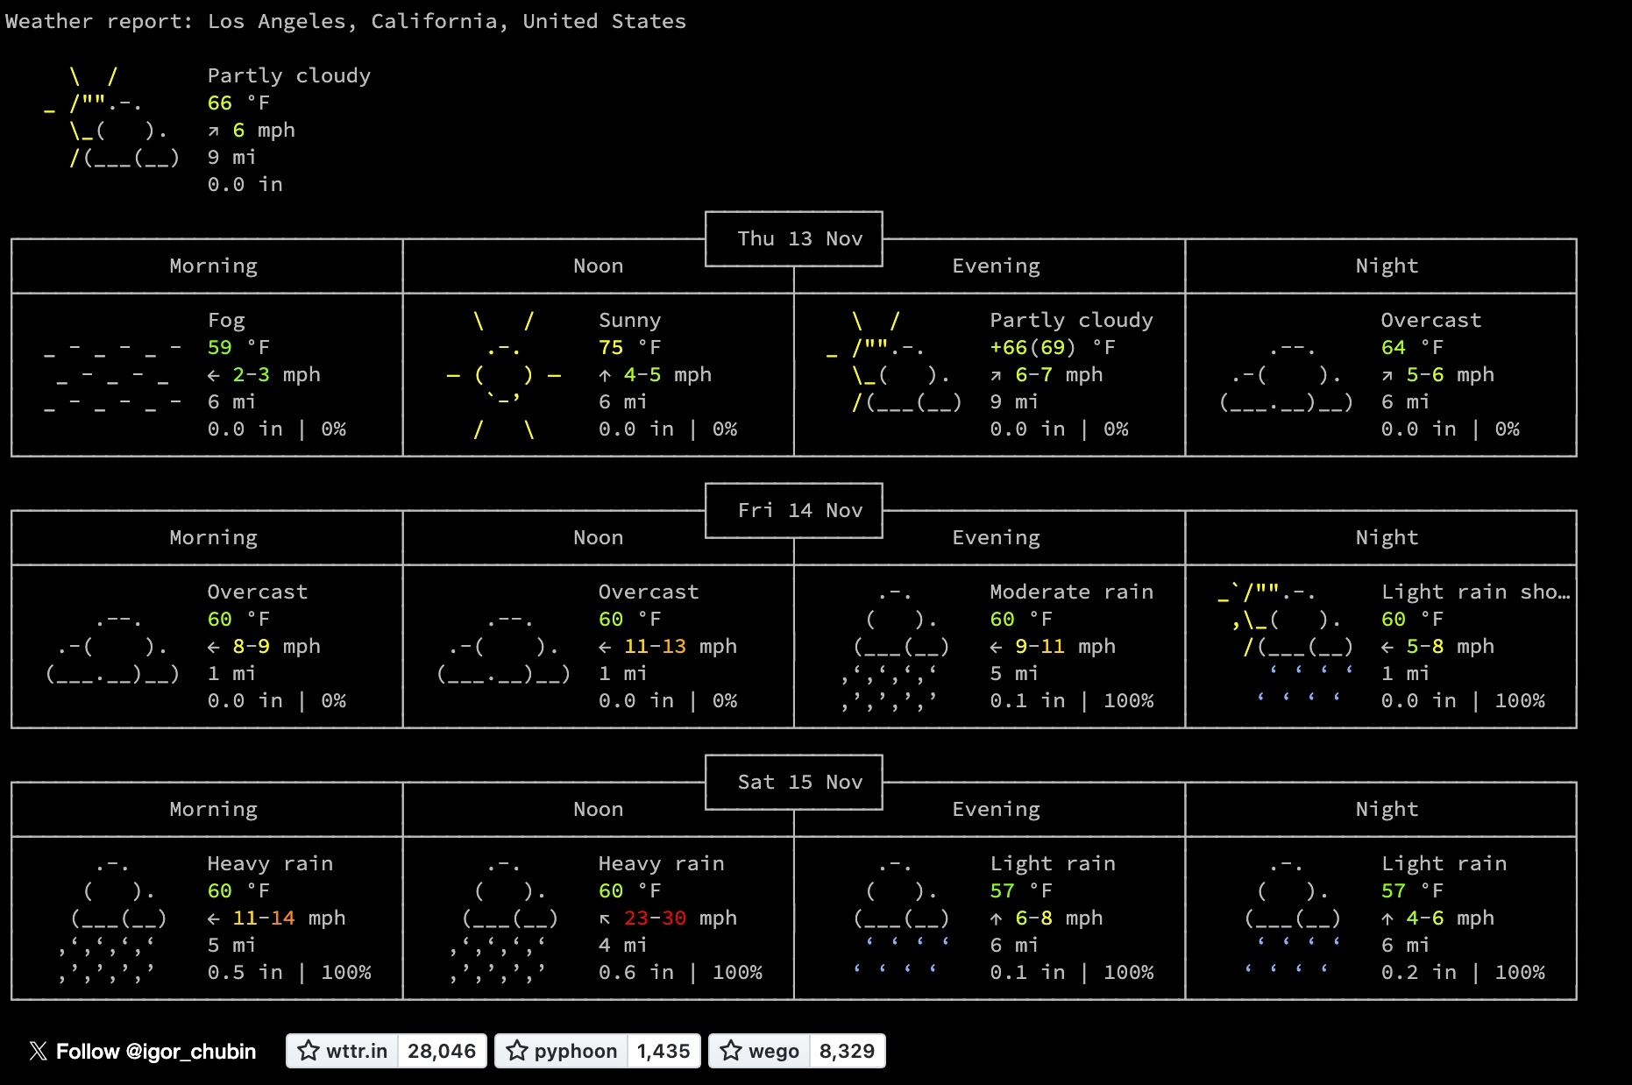This screenshot has height=1085, width=1632.
Task: Click the 4 mi visibility value
Action: [622, 945]
